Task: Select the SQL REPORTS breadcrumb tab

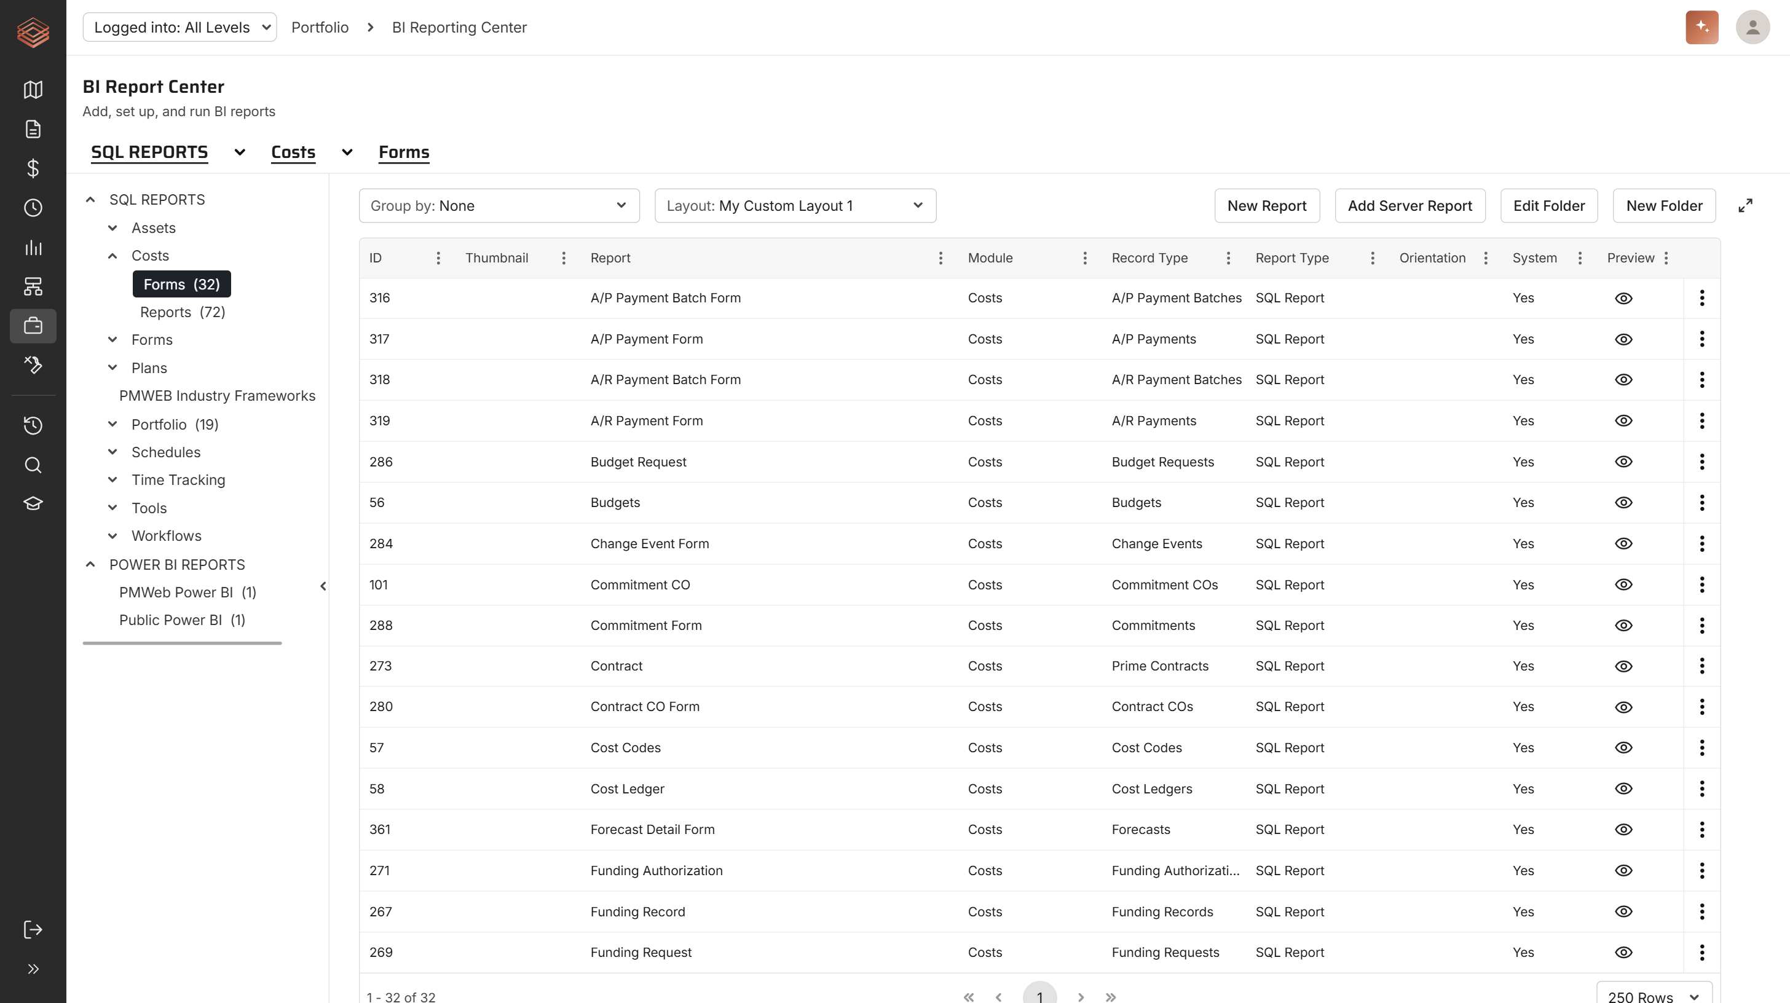Action: point(149,152)
